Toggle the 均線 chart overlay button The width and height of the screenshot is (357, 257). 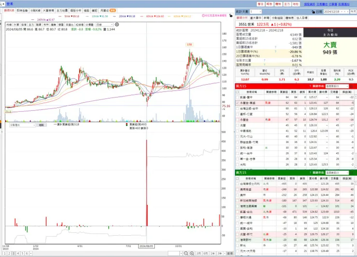coord(9,25)
